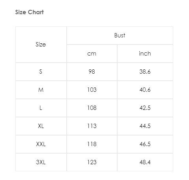Select the 108 cm cell
The width and height of the screenshot is (189, 180).
pos(92,108)
